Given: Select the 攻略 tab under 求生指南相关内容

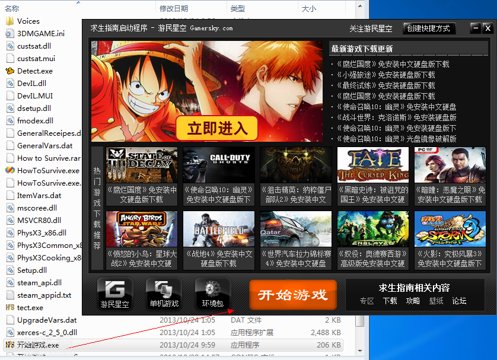Looking at the screenshot, I should [413, 301].
